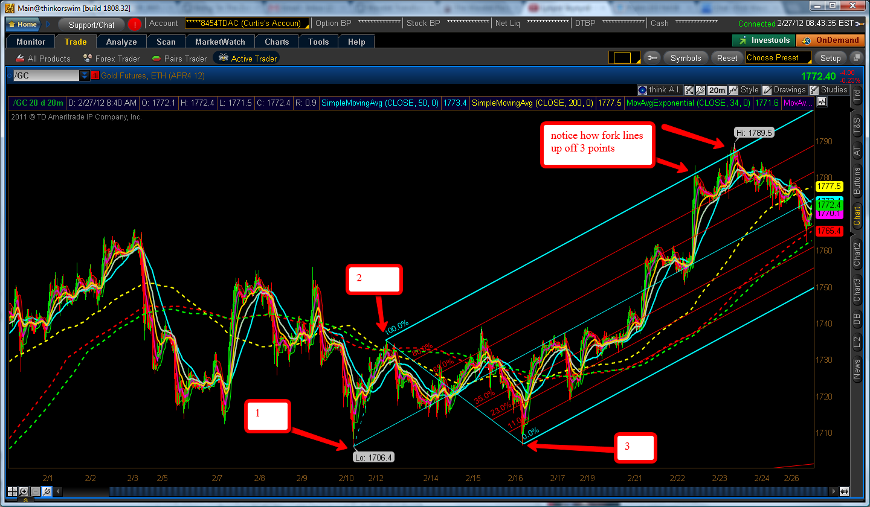Click the zoom in magnifier icon
The height and width of the screenshot is (507, 870).
(24, 491)
